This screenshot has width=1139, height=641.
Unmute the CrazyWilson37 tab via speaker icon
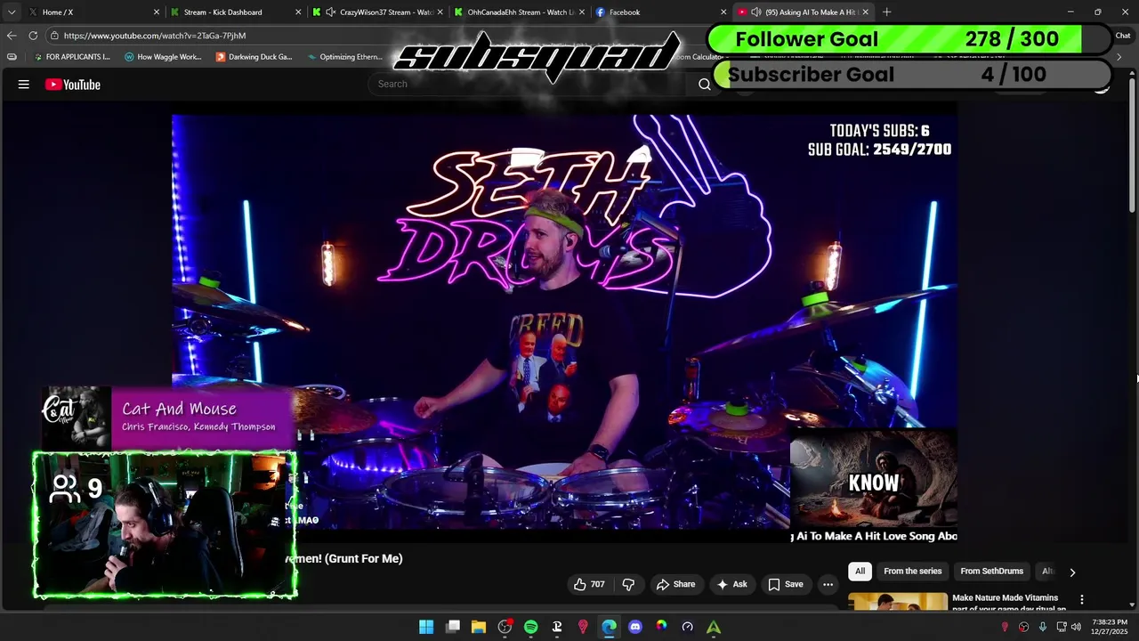point(331,12)
